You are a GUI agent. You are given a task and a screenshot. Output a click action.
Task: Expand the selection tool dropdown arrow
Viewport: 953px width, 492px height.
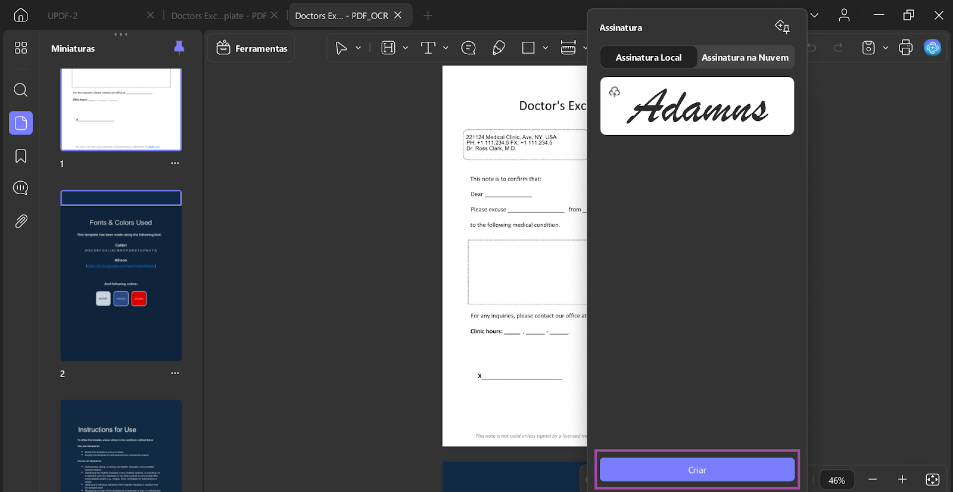pos(359,48)
